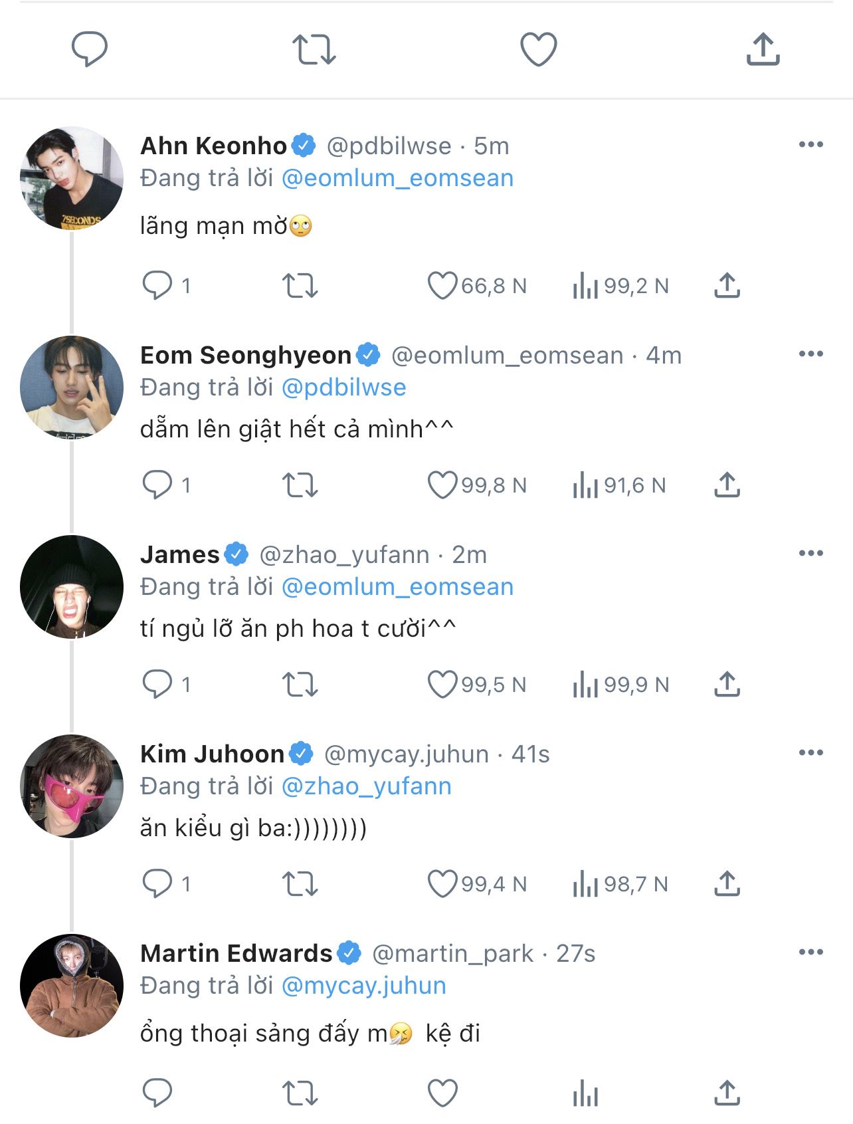This screenshot has height=1124, width=853.
Task: Share the main tweet at top
Action: pos(763,49)
